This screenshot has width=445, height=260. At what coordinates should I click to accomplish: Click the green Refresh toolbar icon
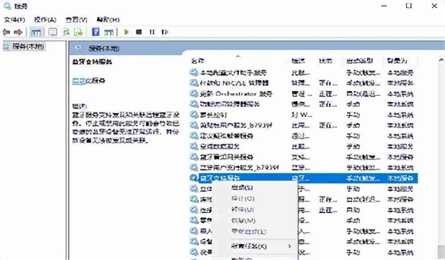click(x=66, y=32)
